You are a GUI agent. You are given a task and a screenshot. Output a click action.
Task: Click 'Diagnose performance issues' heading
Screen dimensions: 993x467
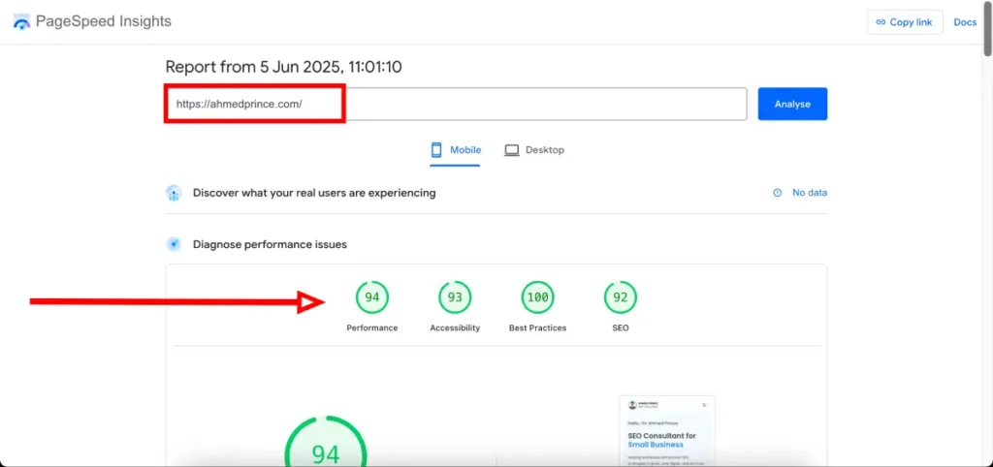click(x=270, y=244)
